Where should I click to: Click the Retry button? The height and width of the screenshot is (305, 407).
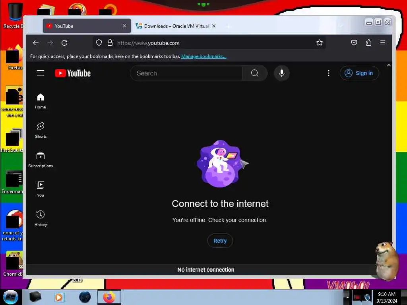point(220,241)
